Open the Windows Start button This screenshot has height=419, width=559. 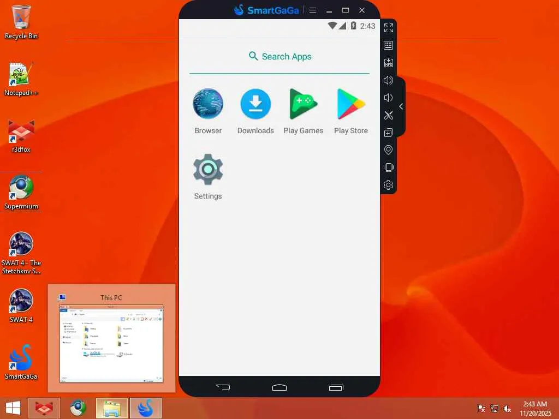coord(13,408)
